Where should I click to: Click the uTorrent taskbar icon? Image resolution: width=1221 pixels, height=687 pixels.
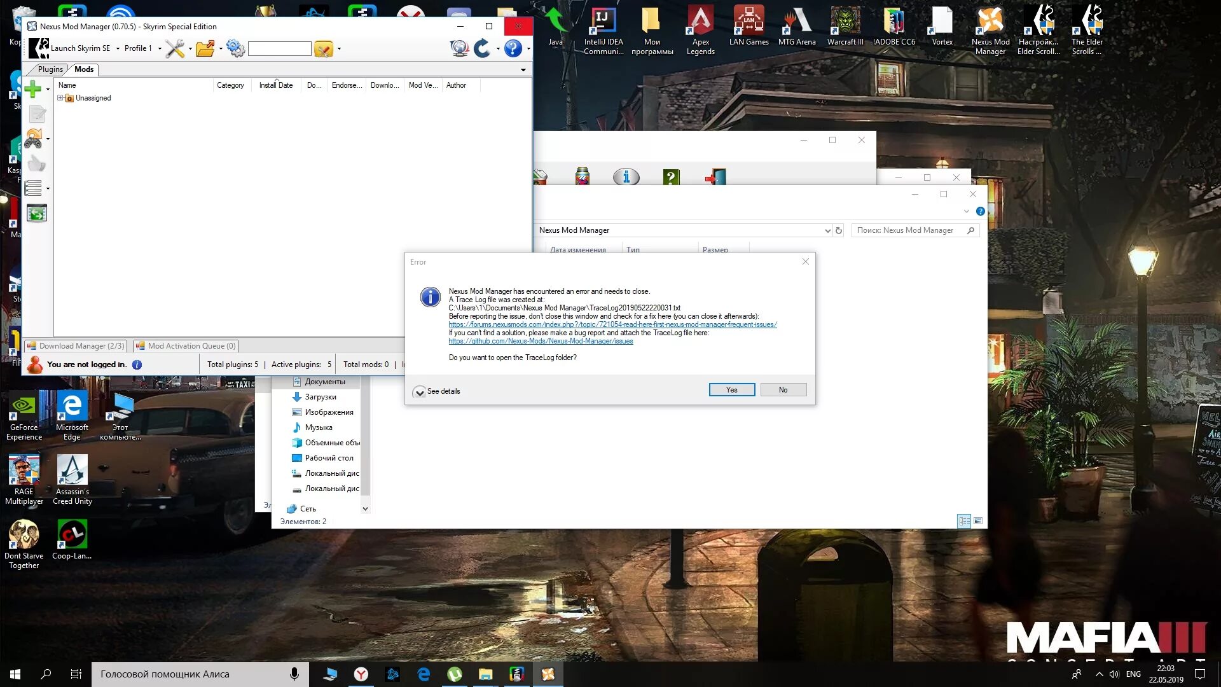tap(455, 674)
